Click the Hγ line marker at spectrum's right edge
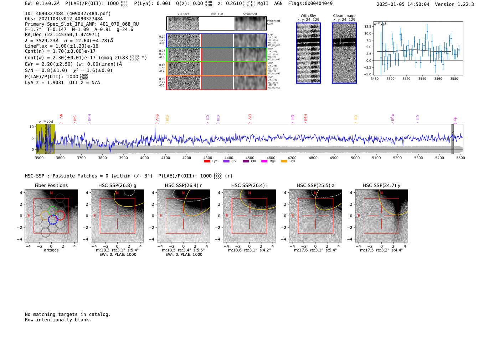Viewport: 499px width, 339px height. 455,120
